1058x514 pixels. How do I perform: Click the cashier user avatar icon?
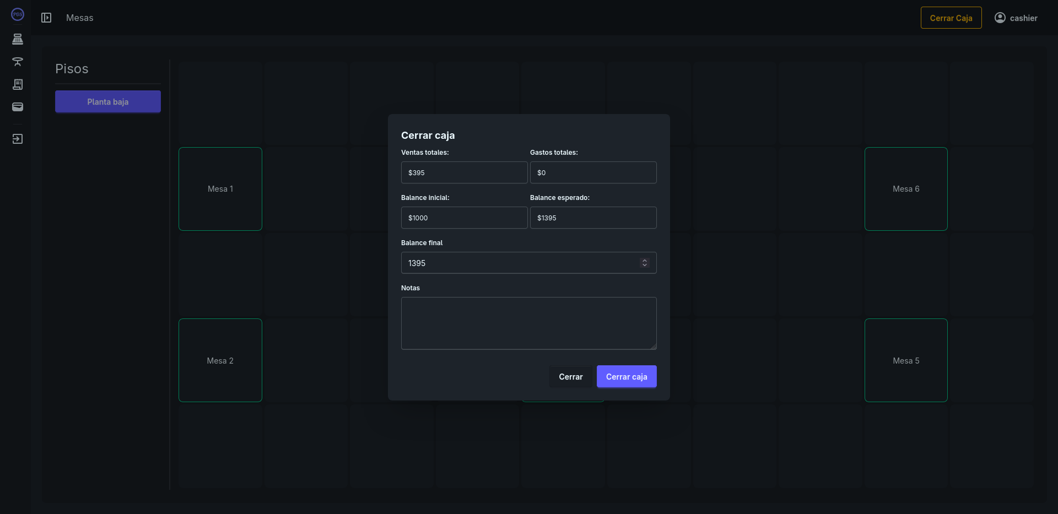1000,18
